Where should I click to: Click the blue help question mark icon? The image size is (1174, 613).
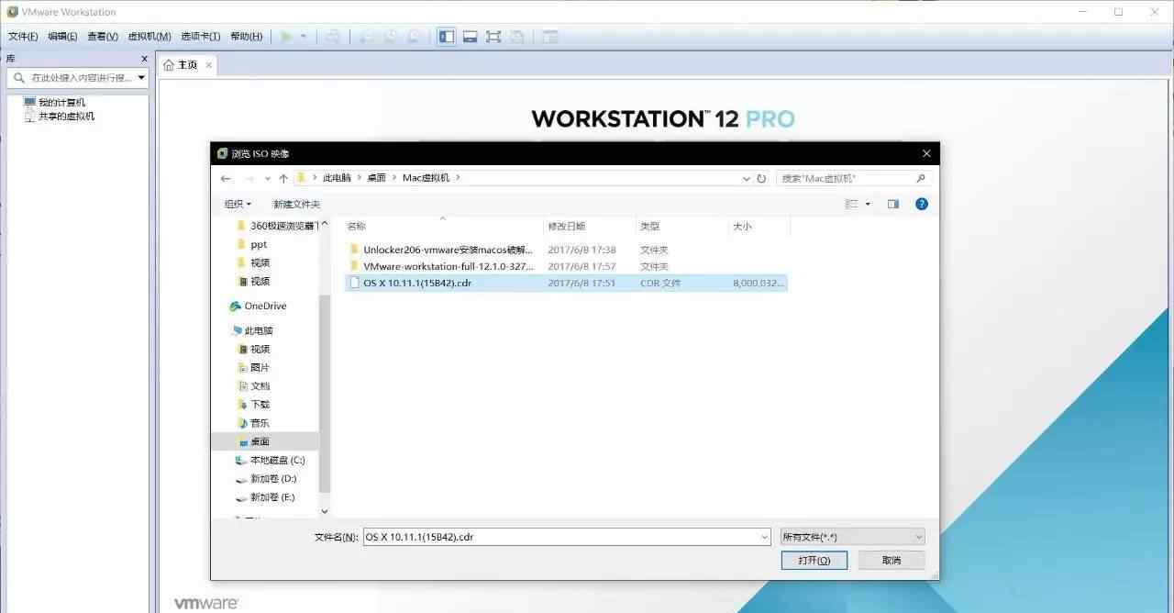922,204
